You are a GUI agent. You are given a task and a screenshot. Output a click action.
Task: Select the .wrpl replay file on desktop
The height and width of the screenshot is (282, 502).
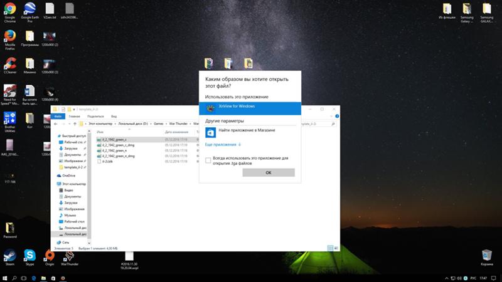(x=129, y=261)
